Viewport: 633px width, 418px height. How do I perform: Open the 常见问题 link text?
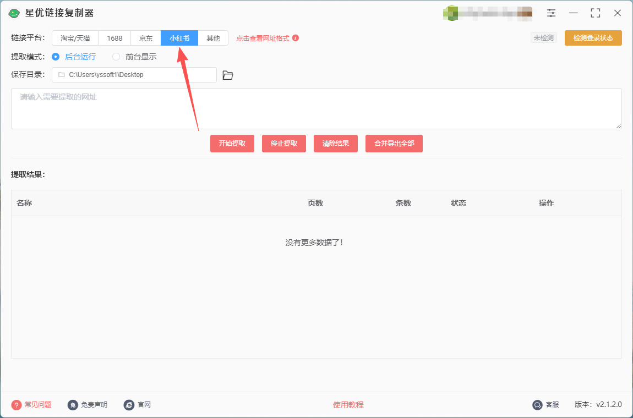click(38, 405)
